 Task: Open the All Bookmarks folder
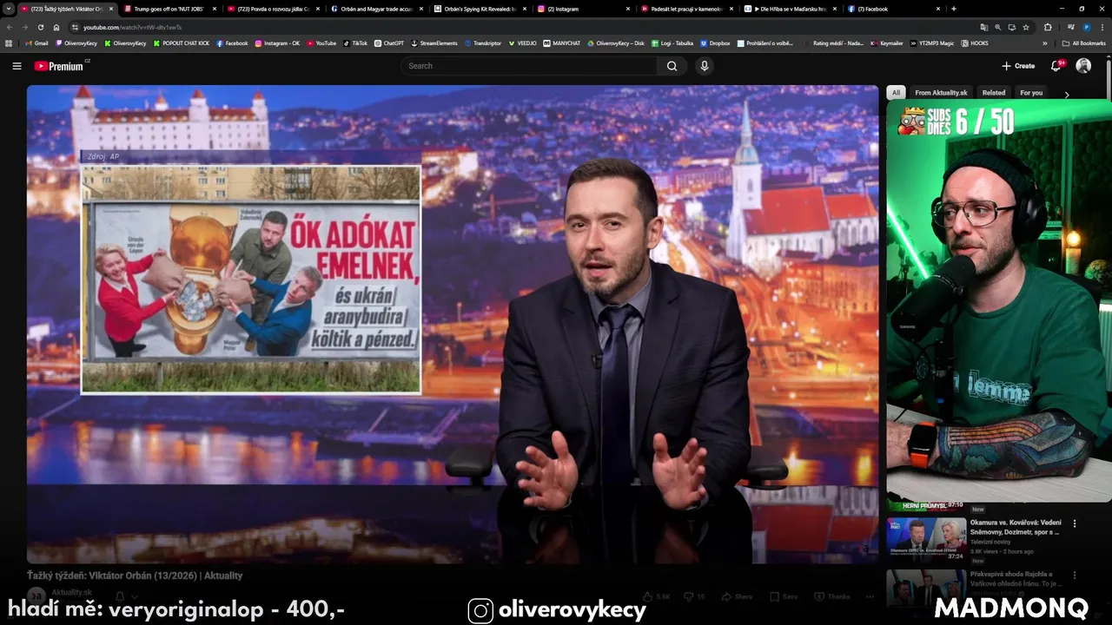point(1083,43)
